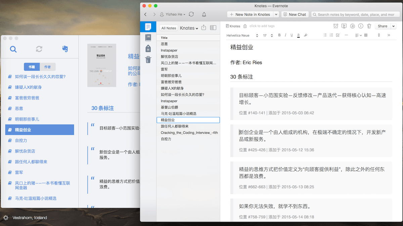Image resolution: width=403 pixels, height=226 pixels.
Task: Click the share notebook icon beside Knotes
Action: click(x=204, y=28)
